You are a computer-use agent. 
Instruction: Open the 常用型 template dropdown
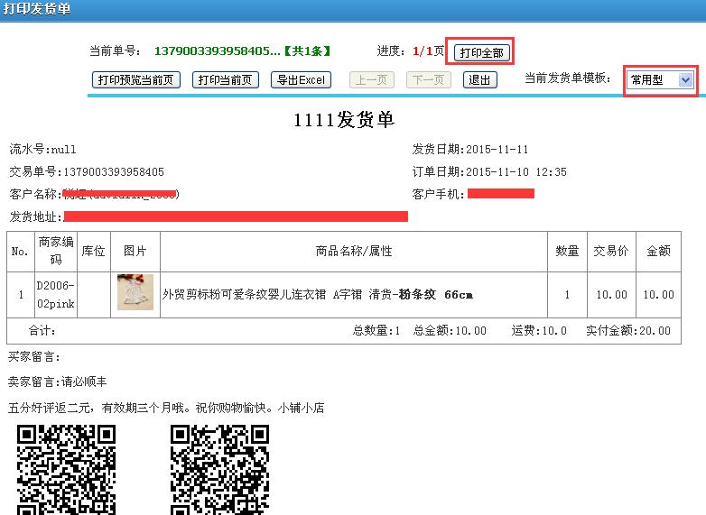pos(661,80)
